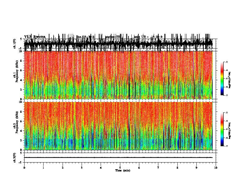Viewport: 243px width, 188px height.
Task: Click the 'Time (min)' x-axis label
Action: pyautogui.click(x=123, y=170)
